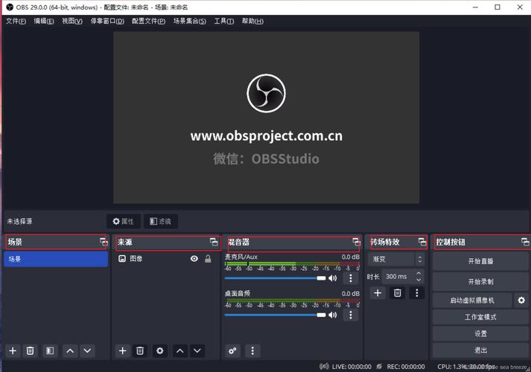Click the preview canvas image

click(266, 118)
